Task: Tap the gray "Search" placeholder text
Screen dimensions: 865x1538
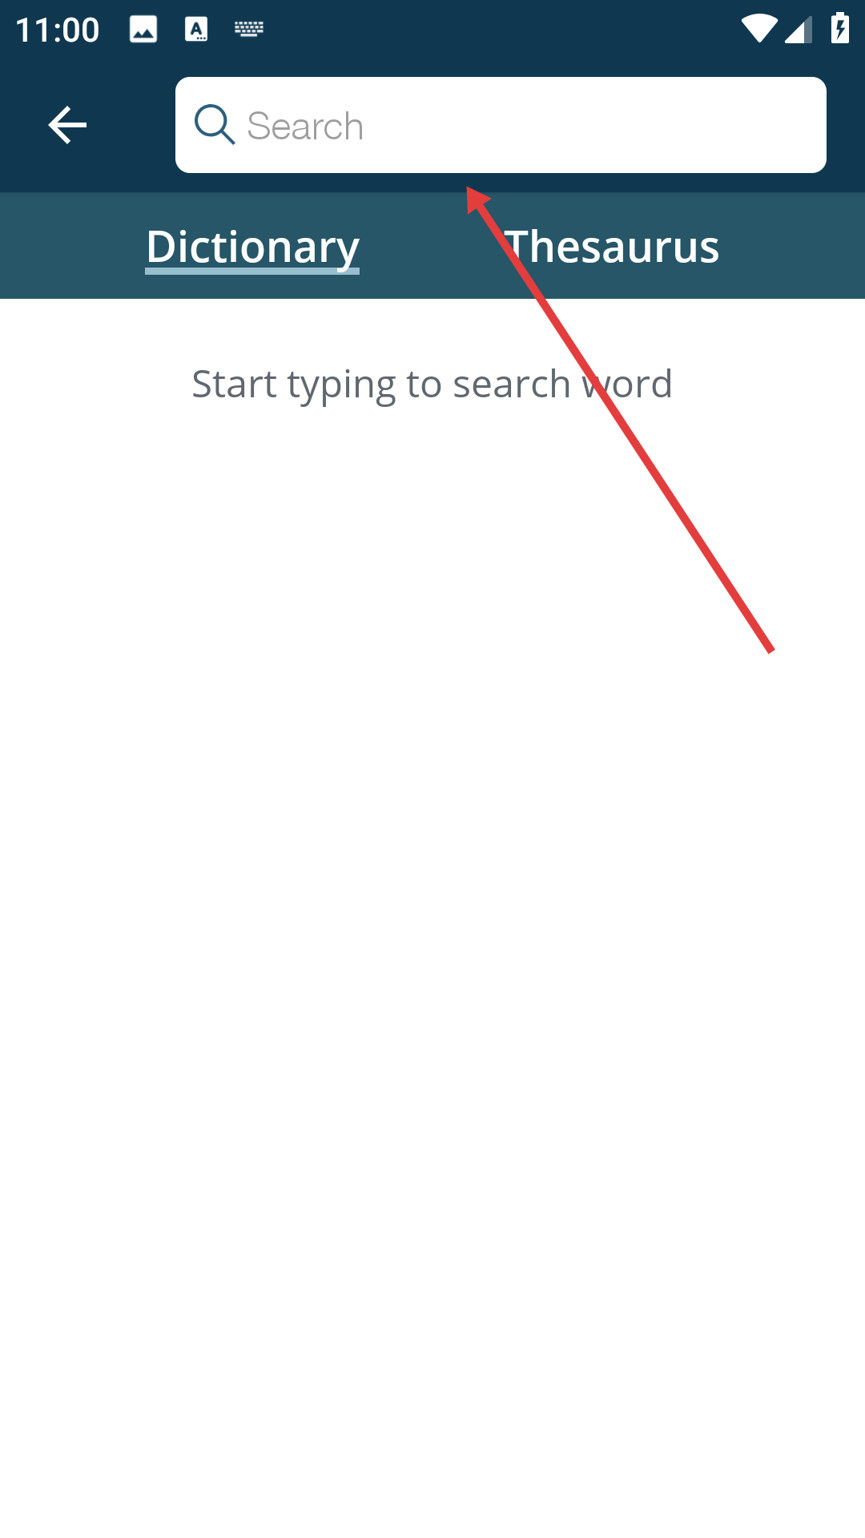Action: tap(305, 127)
